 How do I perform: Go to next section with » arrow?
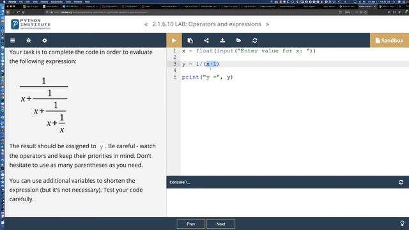(x=267, y=24)
